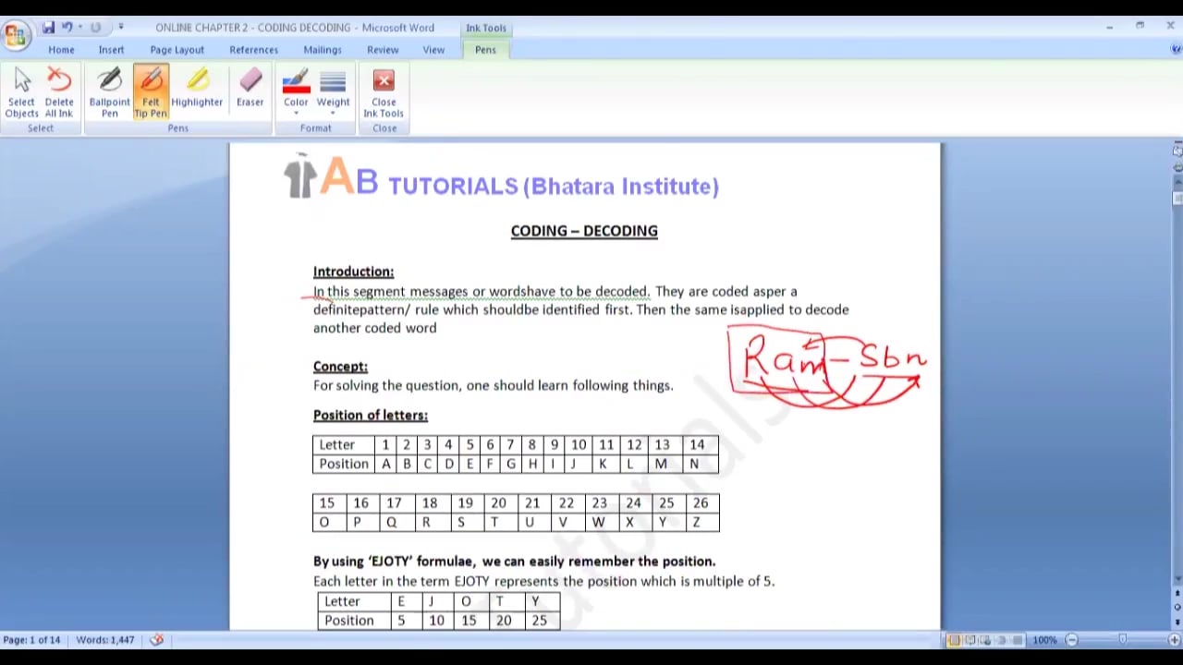Save the document from quick access toolbar
This screenshot has width=1183, height=665.
[48, 27]
